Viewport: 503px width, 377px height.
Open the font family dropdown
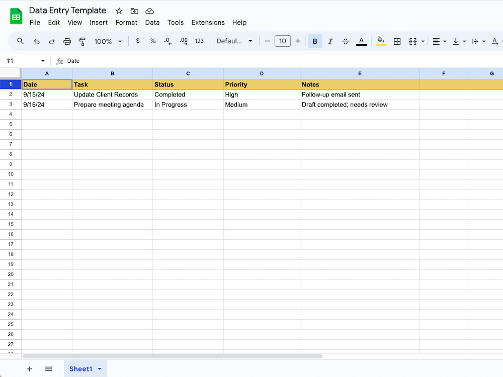(x=234, y=41)
